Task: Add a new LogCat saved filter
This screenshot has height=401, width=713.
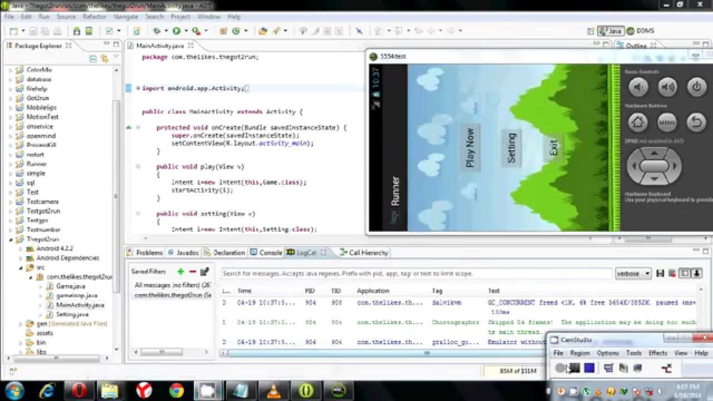Action: (180, 272)
